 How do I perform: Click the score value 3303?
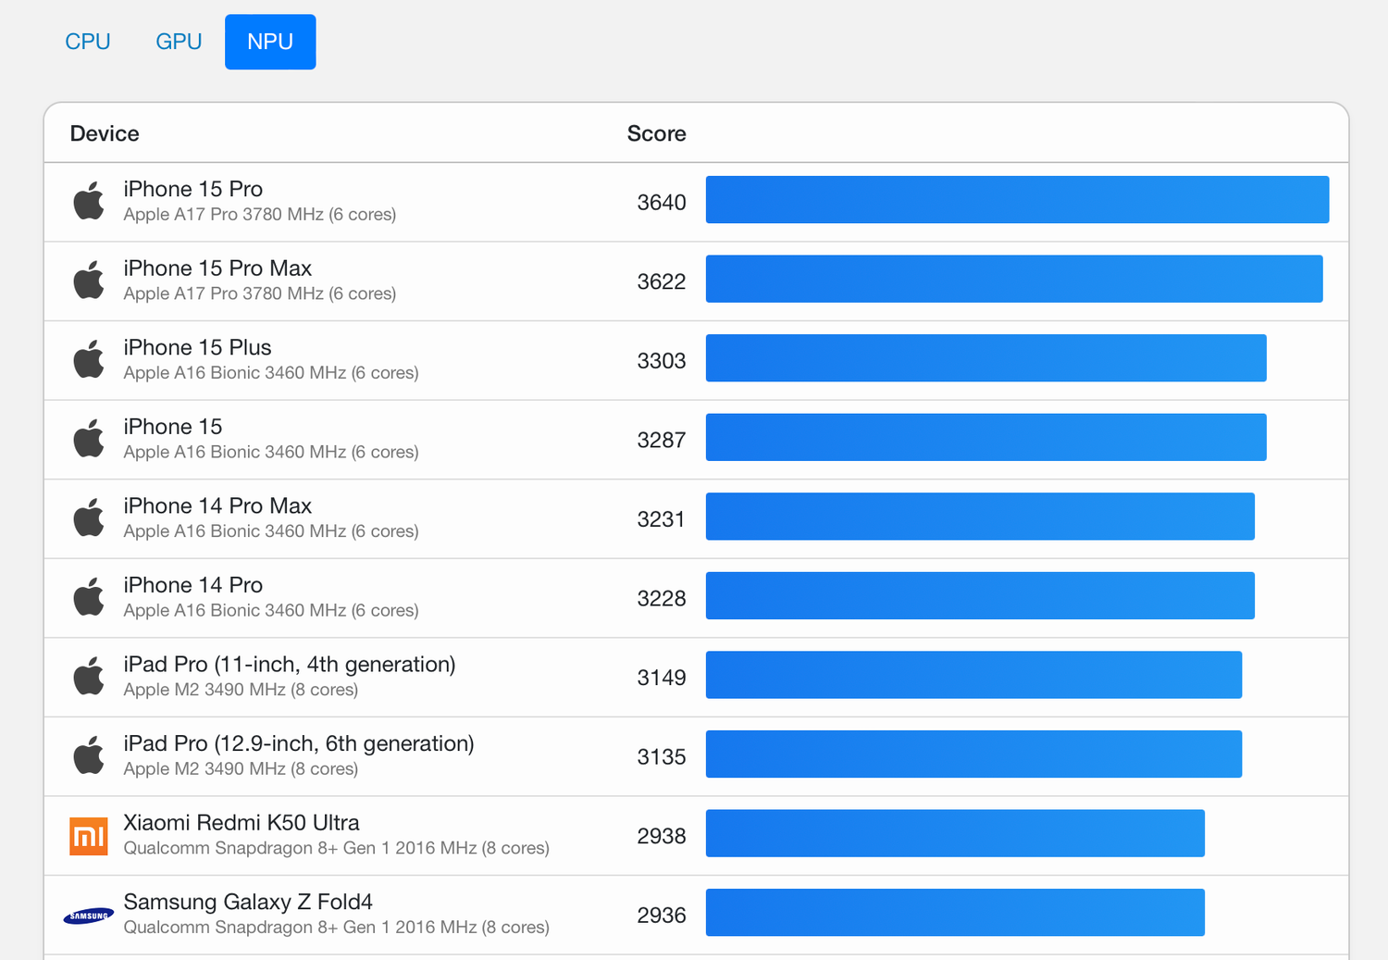661,361
